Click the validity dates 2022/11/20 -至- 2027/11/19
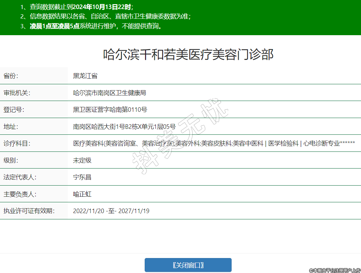The width and height of the screenshot is (361, 273). point(111,211)
